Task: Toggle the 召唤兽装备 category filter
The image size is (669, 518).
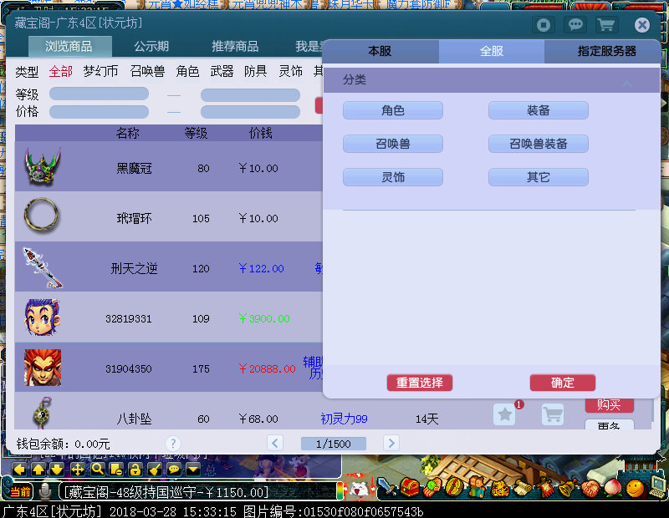Action: [x=538, y=144]
